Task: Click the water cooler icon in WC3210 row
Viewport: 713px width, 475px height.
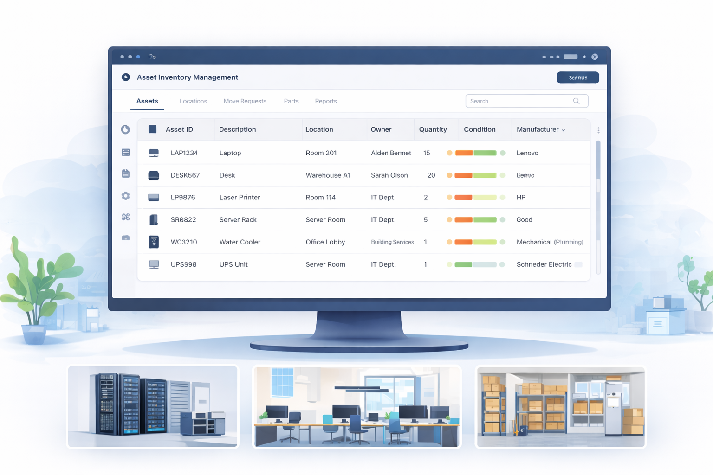Action: (154, 242)
